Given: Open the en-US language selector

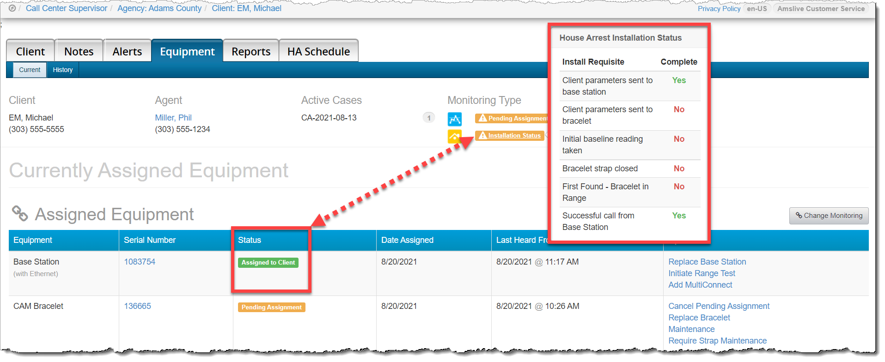Looking at the screenshot, I should click(x=757, y=9).
